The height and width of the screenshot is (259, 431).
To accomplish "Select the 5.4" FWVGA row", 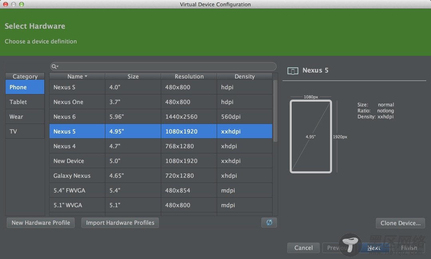I will click(161, 190).
